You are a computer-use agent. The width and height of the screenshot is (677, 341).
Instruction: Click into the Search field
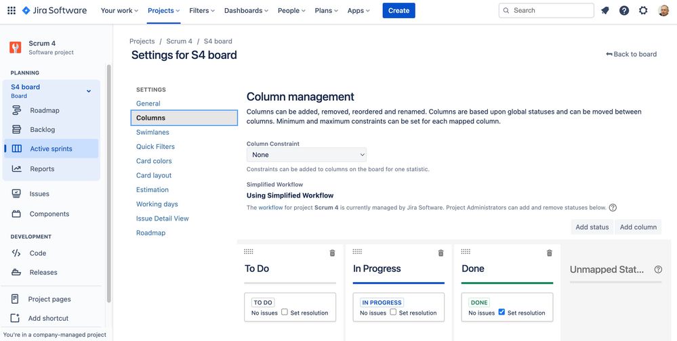pyautogui.click(x=546, y=10)
